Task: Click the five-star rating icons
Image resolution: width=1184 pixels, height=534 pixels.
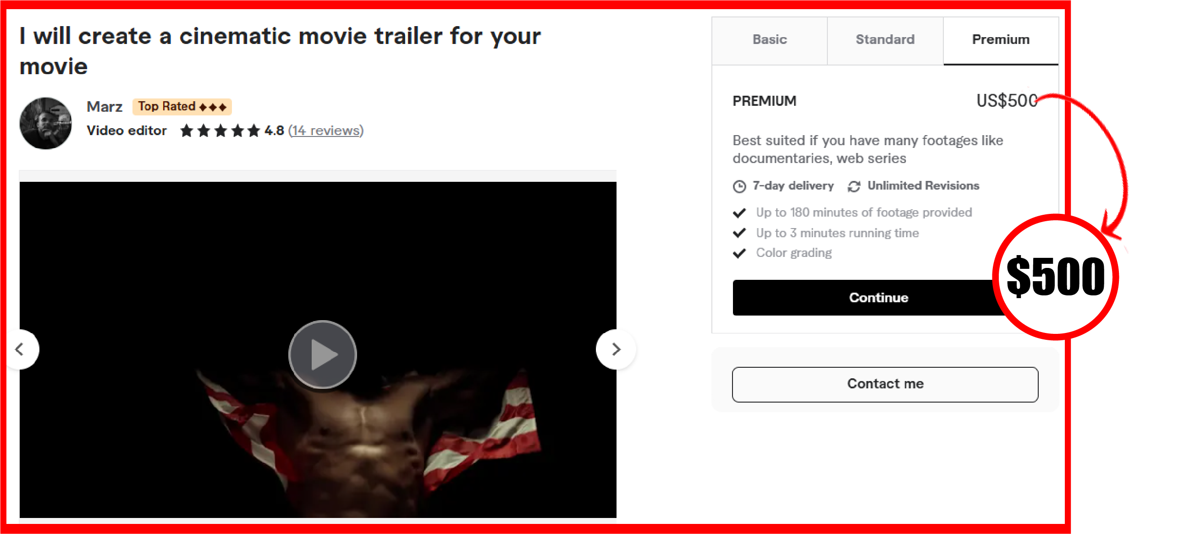Action: click(x=220, y=131)
